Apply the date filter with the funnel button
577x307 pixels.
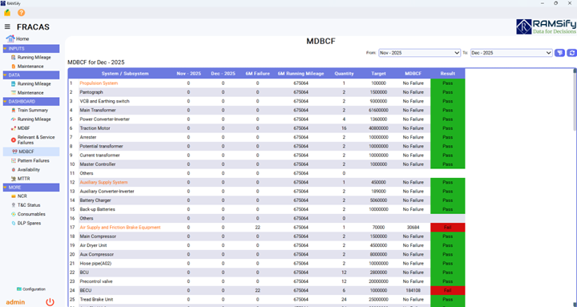(559, 53)
